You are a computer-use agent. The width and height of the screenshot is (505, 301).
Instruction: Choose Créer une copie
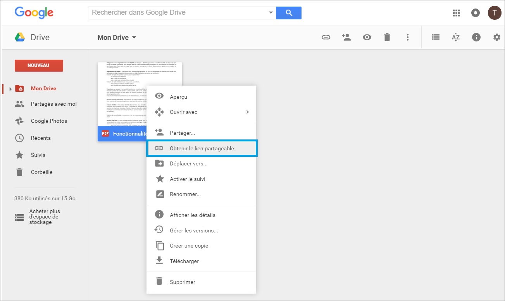click(202, 246)
